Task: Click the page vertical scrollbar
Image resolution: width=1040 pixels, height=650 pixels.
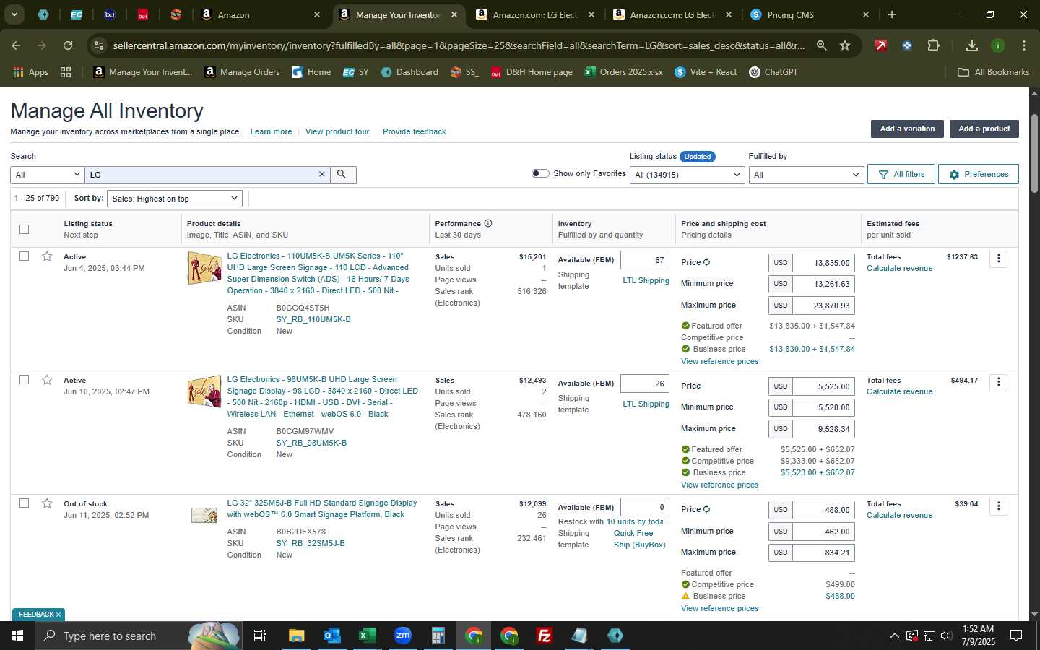Action: [x=1034, y=153]
